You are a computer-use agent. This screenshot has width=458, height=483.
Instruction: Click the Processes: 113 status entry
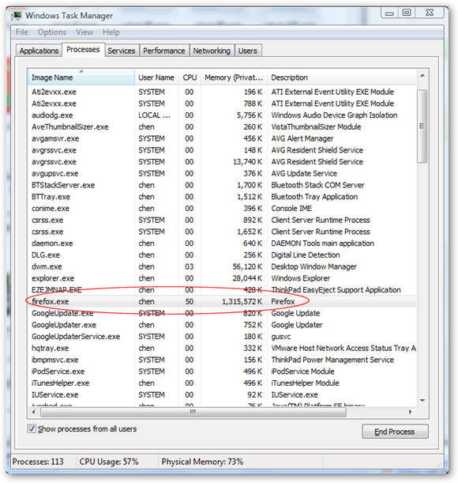pyautogui.click(x=38, y=462)
